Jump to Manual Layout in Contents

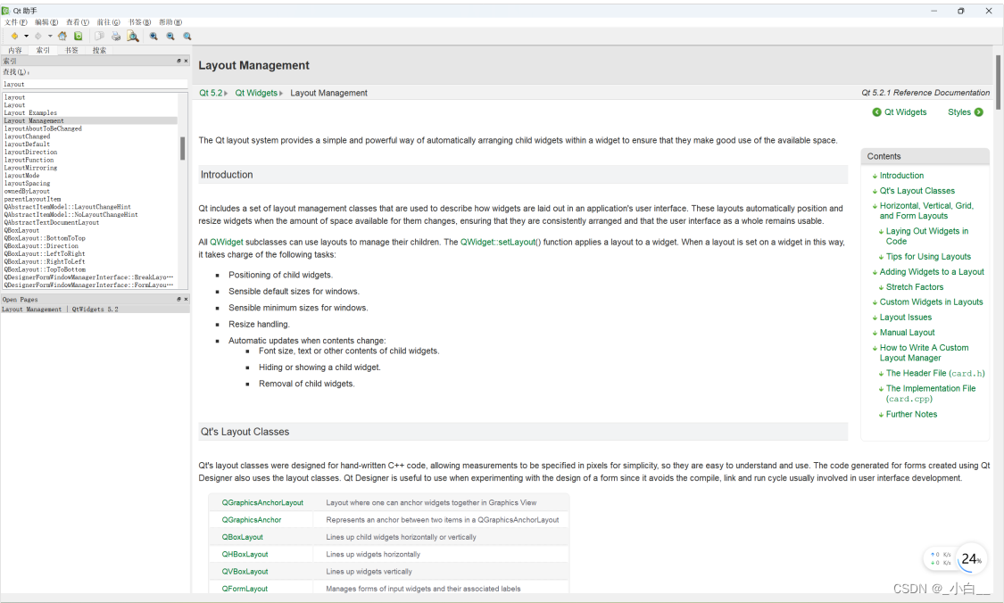pos(907,333)
